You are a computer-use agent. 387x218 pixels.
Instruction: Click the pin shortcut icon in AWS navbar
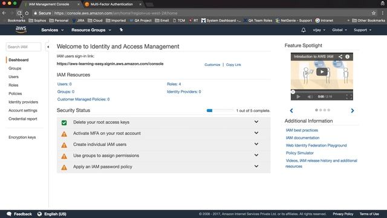[121, 30]
